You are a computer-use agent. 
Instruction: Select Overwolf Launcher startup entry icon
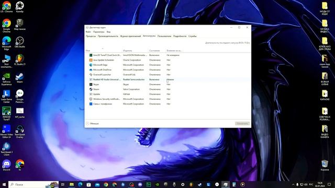click(91, 75)
